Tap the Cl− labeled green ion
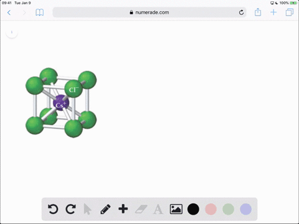The width and height of the screenshot is (299, 224). click(74, 89)
